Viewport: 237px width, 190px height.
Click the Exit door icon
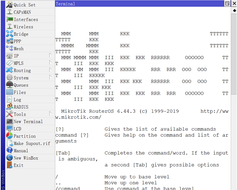tap(10, 165)
